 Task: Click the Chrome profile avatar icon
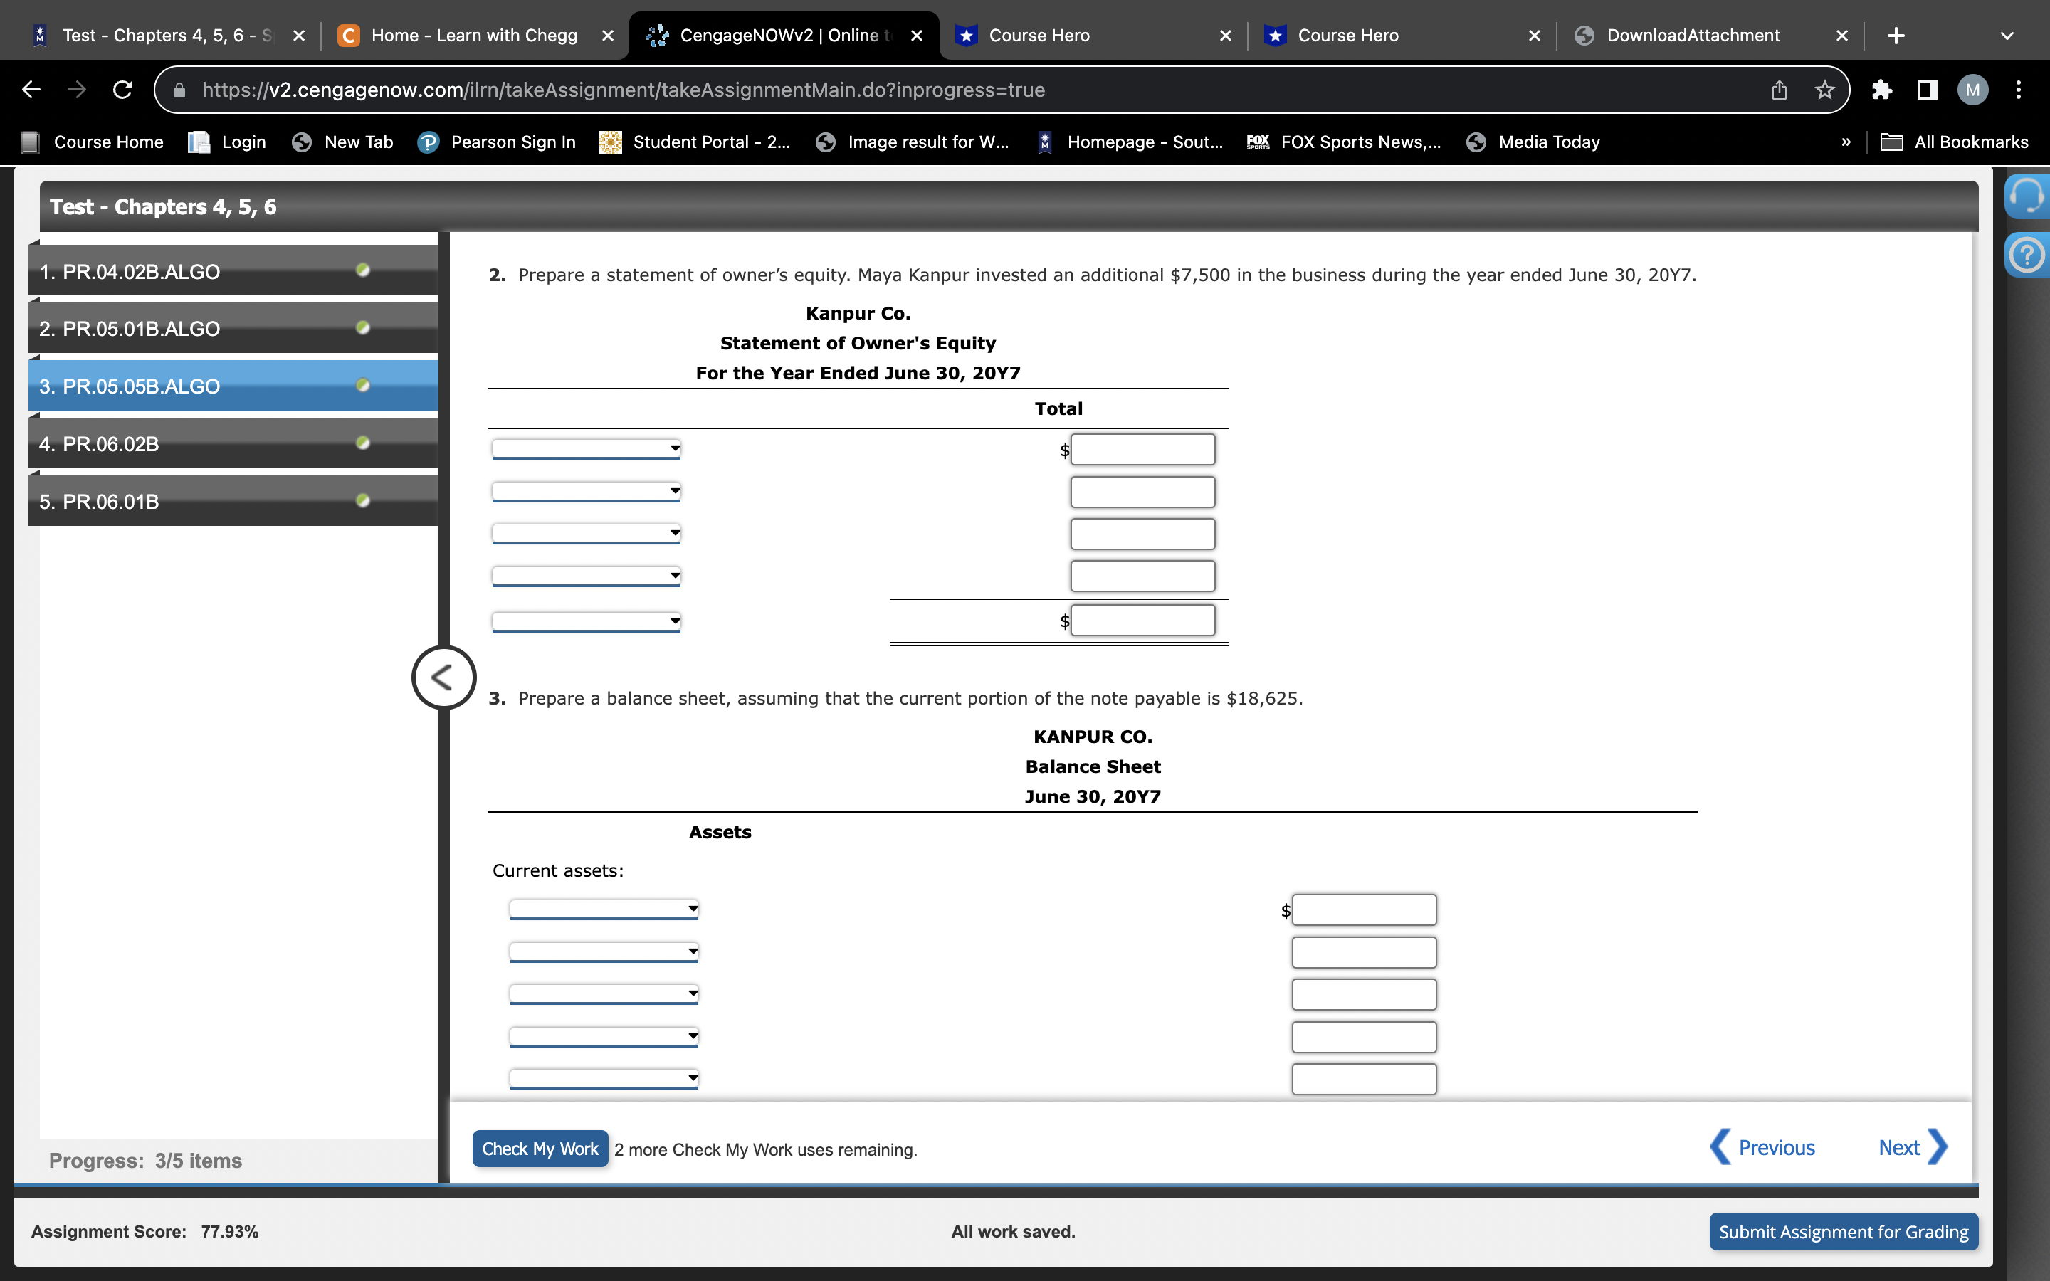1971,90
